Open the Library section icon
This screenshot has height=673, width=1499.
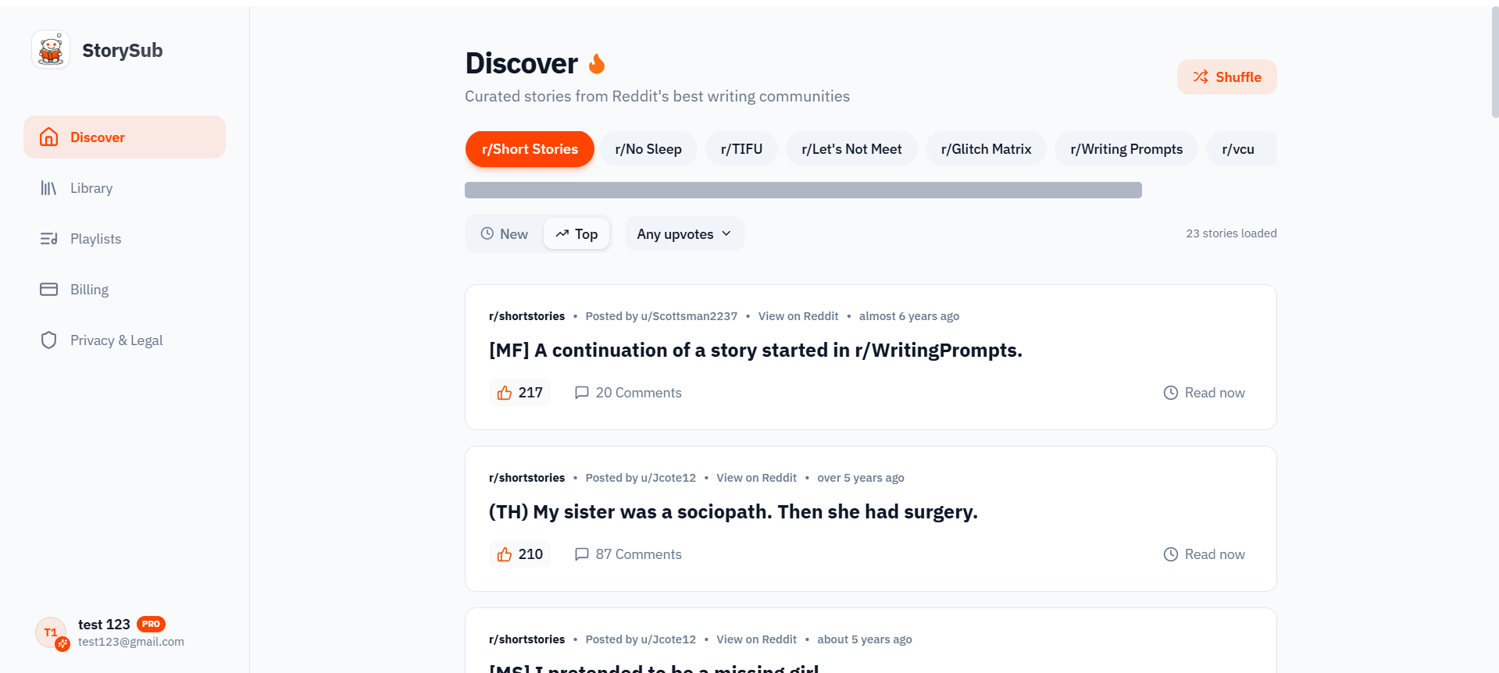coord(48,187)
